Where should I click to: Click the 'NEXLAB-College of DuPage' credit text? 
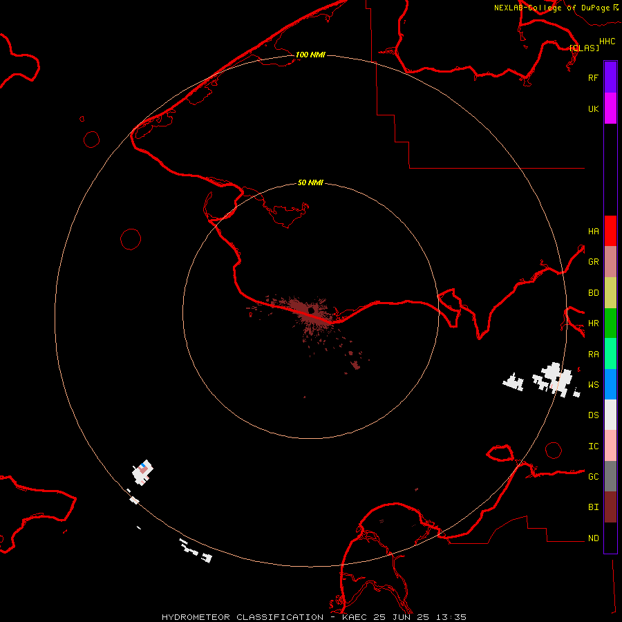(553, 8)
